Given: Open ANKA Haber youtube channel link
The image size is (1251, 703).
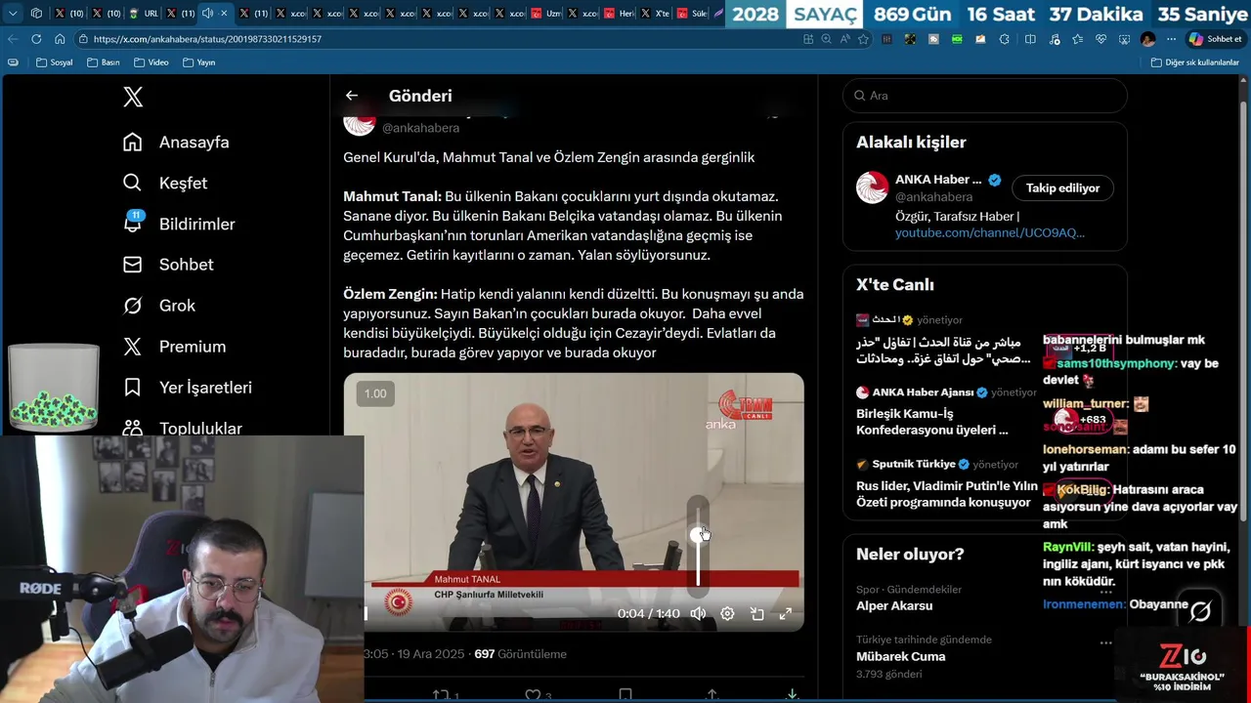Looking at the screenshot, I should coord(990,232).
